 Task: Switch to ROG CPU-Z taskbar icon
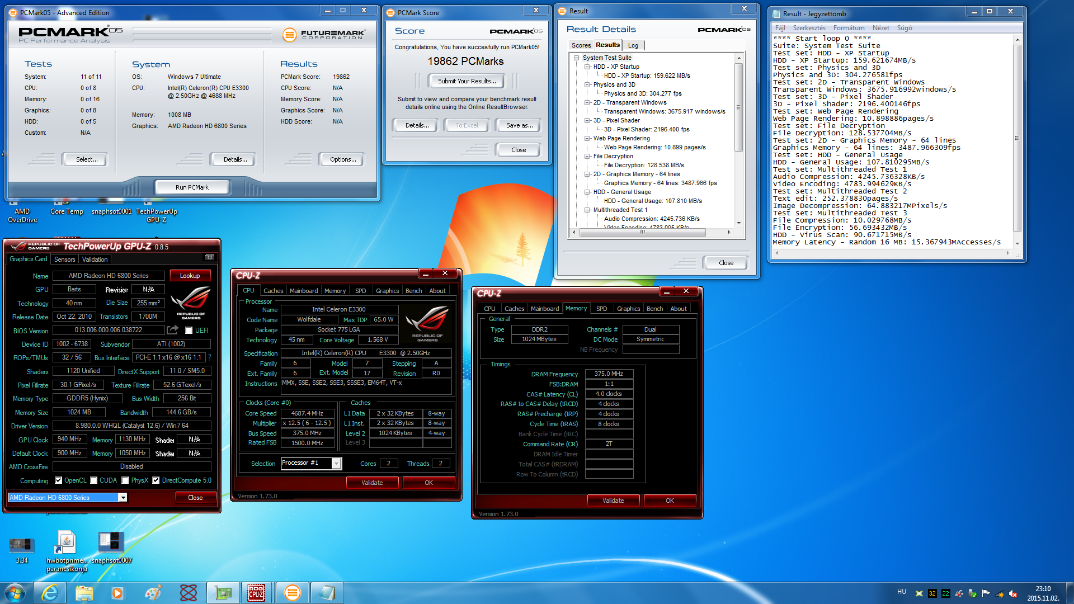(x=257, y=593)
